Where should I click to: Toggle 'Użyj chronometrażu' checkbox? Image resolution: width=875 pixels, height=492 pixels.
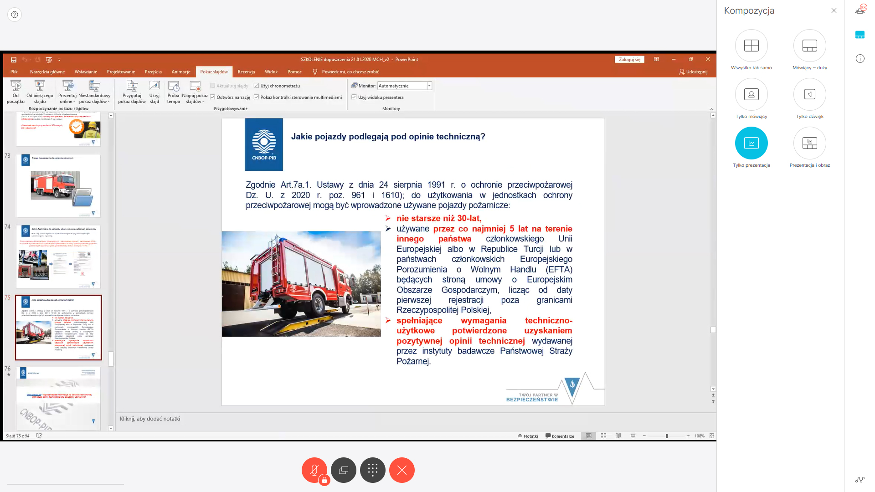[x=257, y=86]
